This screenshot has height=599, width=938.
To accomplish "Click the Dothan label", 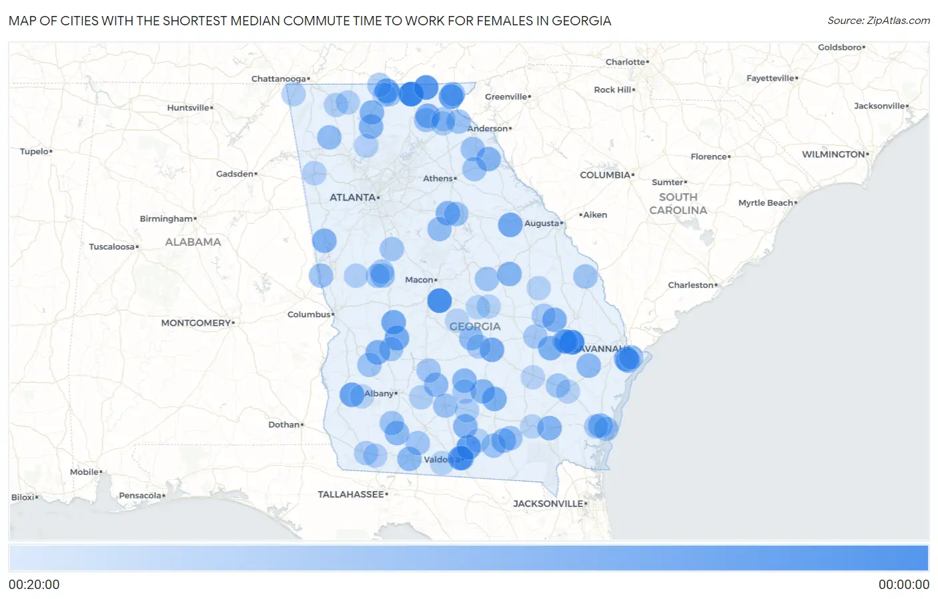I will pos(284,424).
